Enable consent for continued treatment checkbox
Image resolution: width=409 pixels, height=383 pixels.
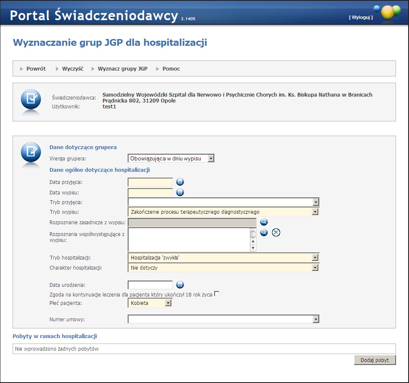(217, 294)
